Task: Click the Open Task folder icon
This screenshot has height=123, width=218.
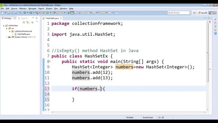Action: [x=58, y=13]
